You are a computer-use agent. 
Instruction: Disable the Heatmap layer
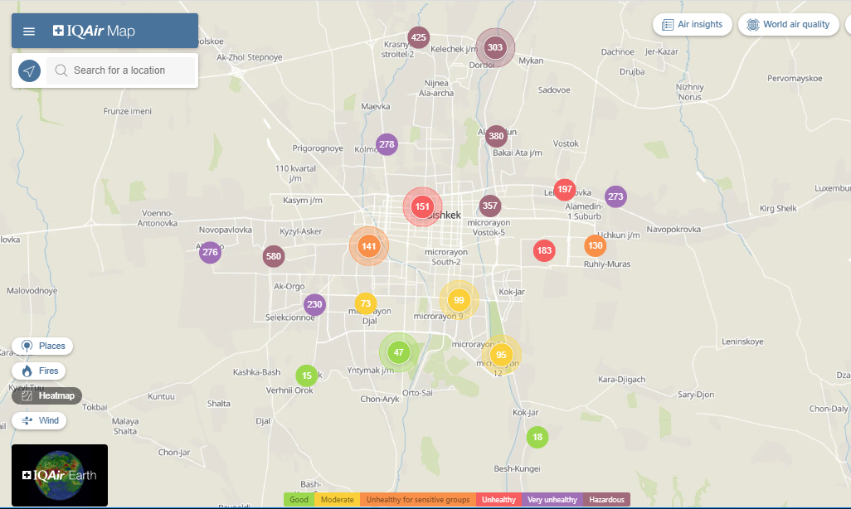46,395
